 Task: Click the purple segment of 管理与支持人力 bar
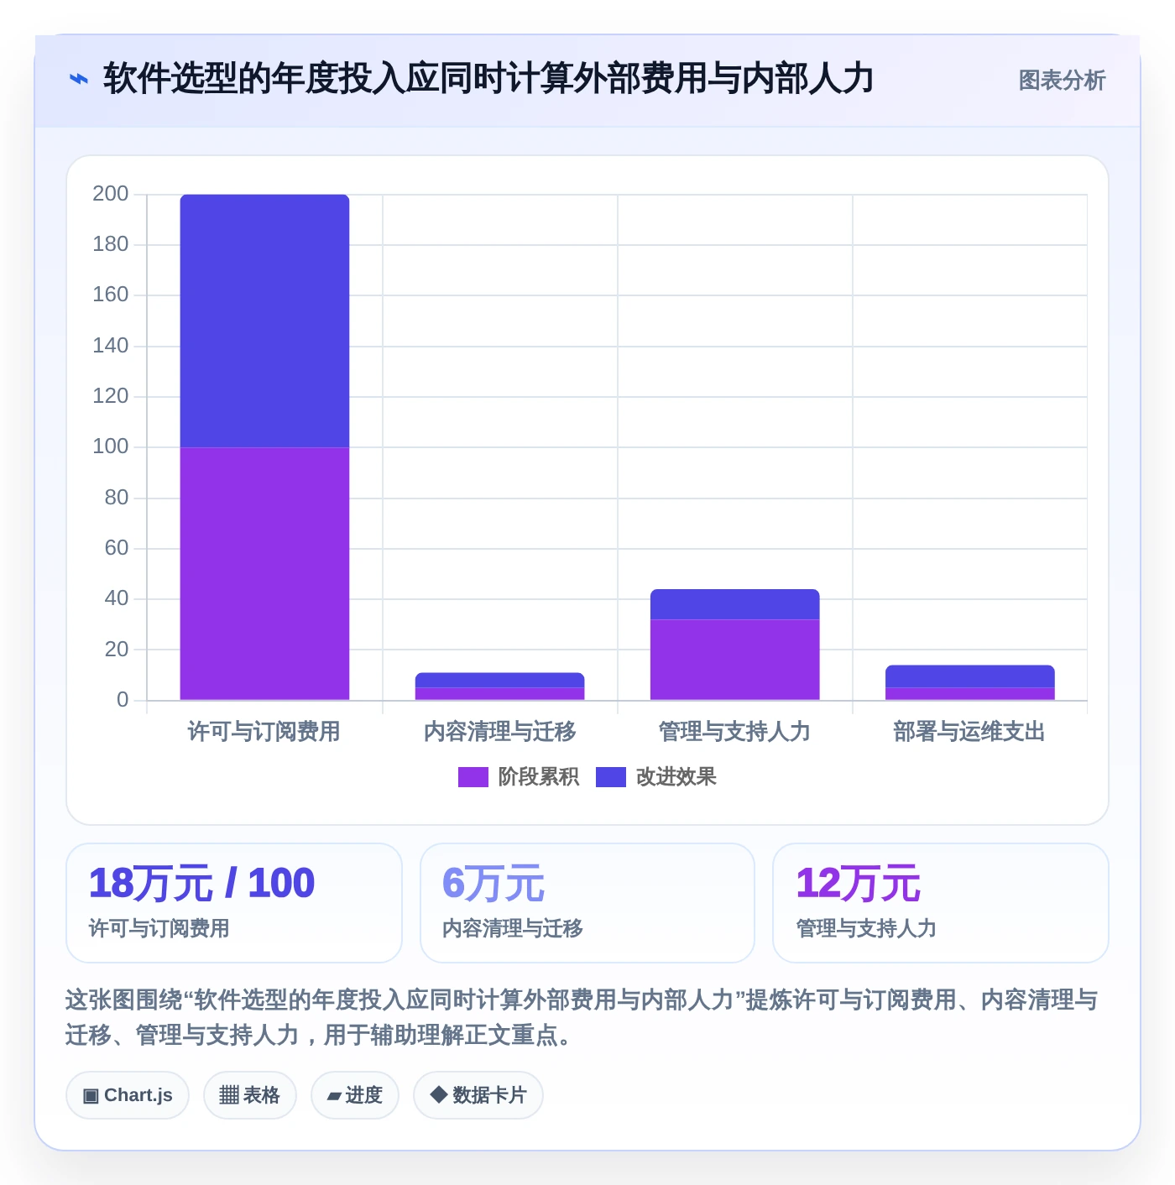click(735, 660)
